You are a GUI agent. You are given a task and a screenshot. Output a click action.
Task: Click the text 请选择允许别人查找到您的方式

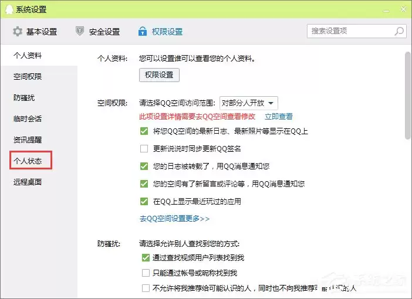(189, 244)
